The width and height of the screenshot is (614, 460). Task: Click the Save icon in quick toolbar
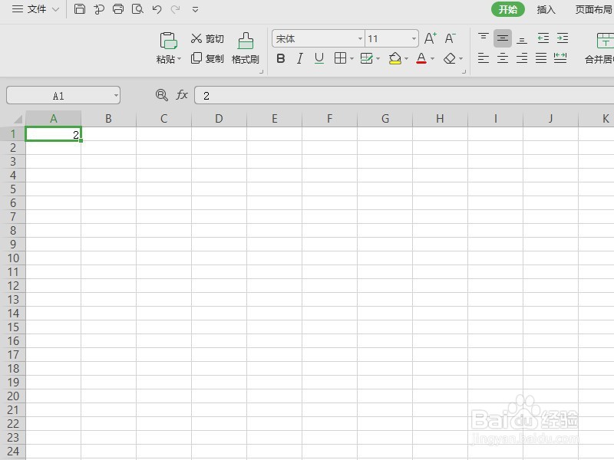pos(80,8)
